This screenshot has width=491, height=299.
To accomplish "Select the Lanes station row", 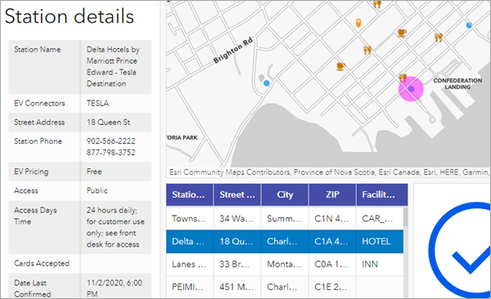I will [x=285, y=265].
